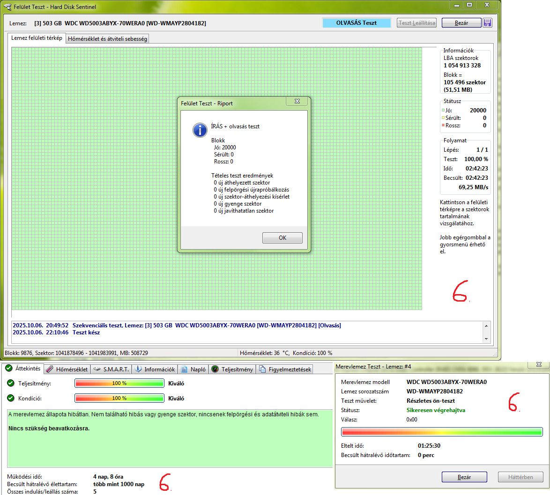This screenshot has height=495, width=550.
Task: Click the log scrollbar up arrow
Action: coord(486,325)
